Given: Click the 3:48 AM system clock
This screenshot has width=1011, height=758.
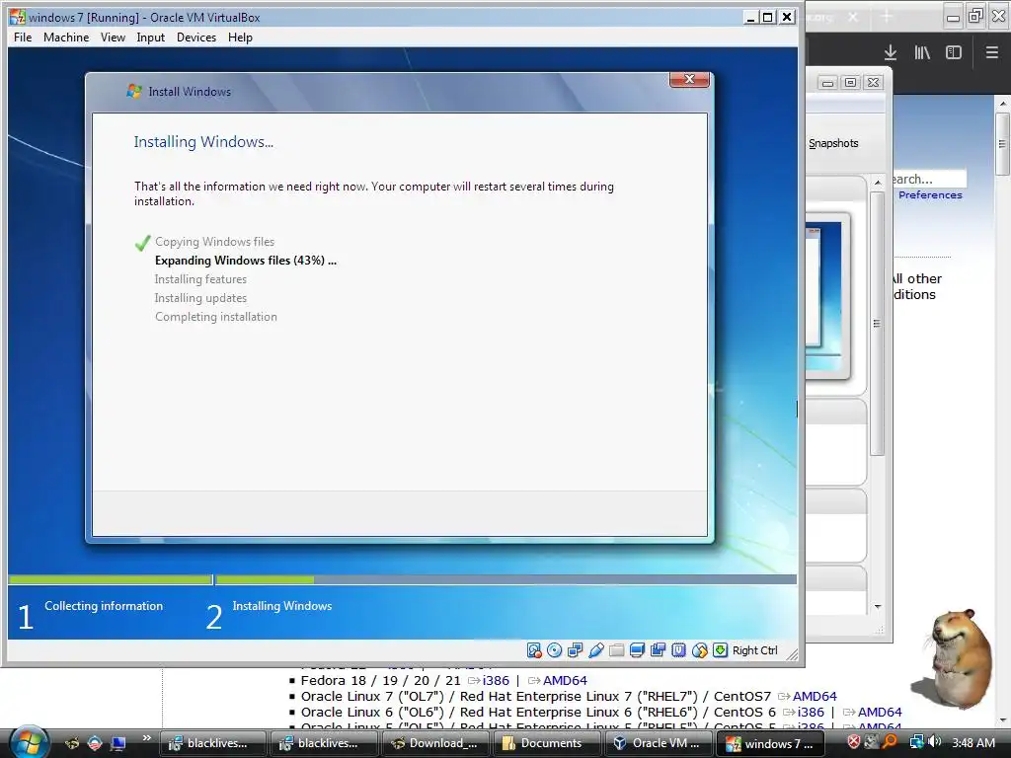Looking at the screenshot, I should click(972, 743).
